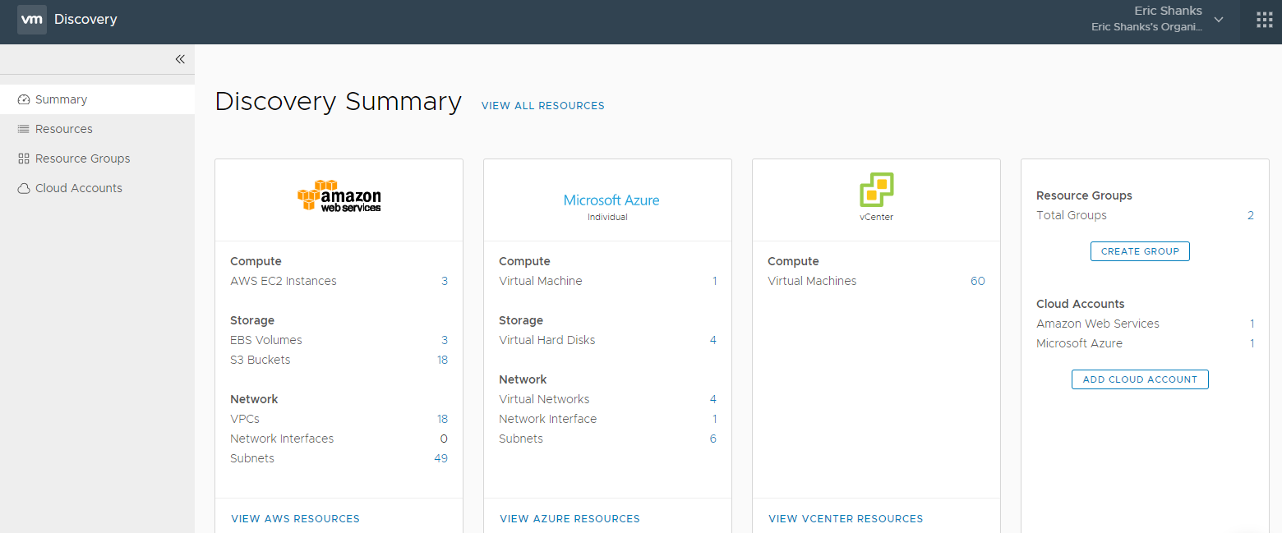Click the View All Resources link
The height and width of the screenshot is (533, 1282).
click(542, 106)
